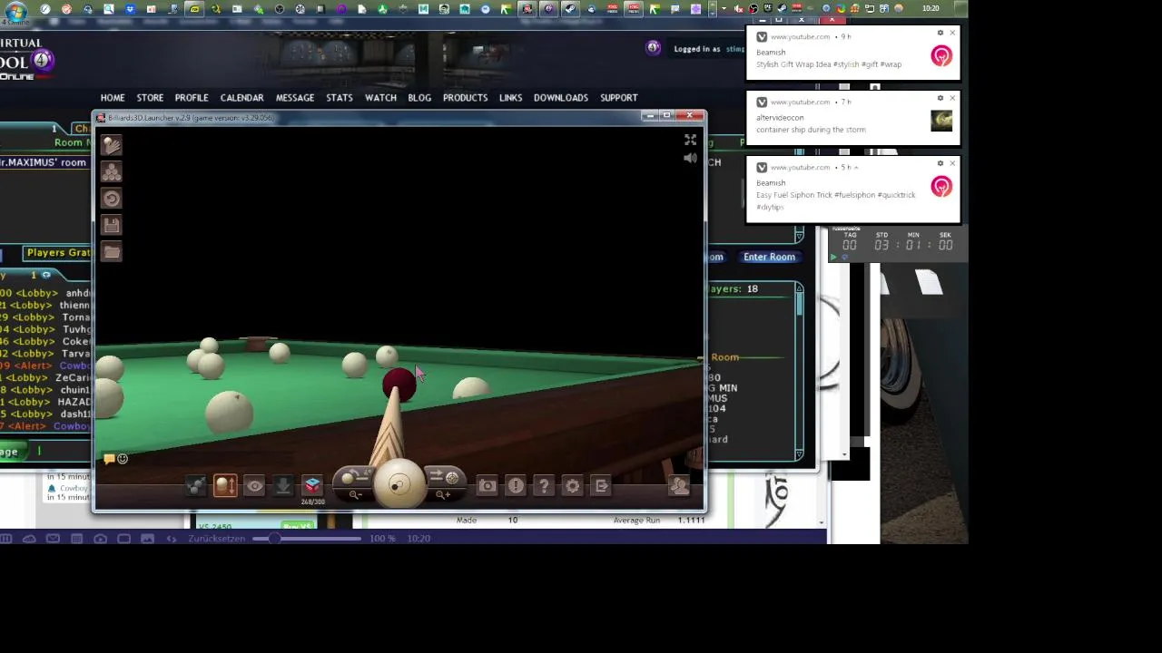
Task: Select the .MAXIMUS' room entry
Action: click(44, 162)
